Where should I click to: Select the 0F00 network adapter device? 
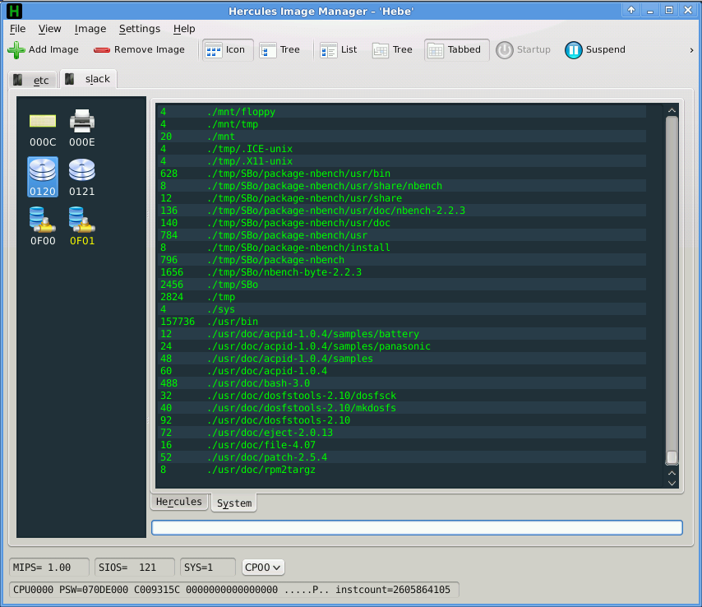pyautogui.click(x=43, y=226)
